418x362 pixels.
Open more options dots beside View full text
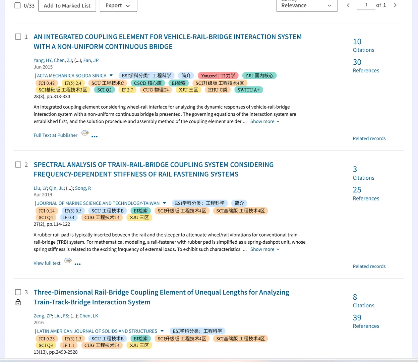point(77,264)
